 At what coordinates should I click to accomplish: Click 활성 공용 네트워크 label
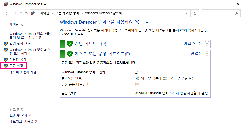pos(75,84)
